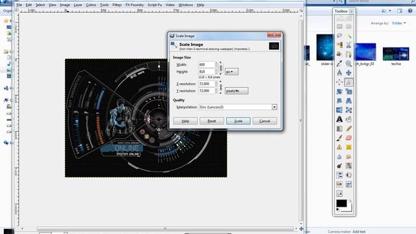Select the Heal tool
Screen dimensions: 416x234
point(348,148)
